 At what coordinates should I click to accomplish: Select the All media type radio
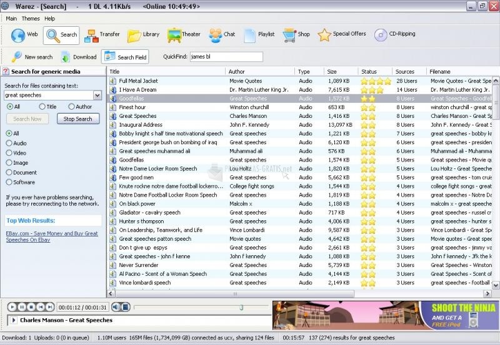(x=9, y=134)
